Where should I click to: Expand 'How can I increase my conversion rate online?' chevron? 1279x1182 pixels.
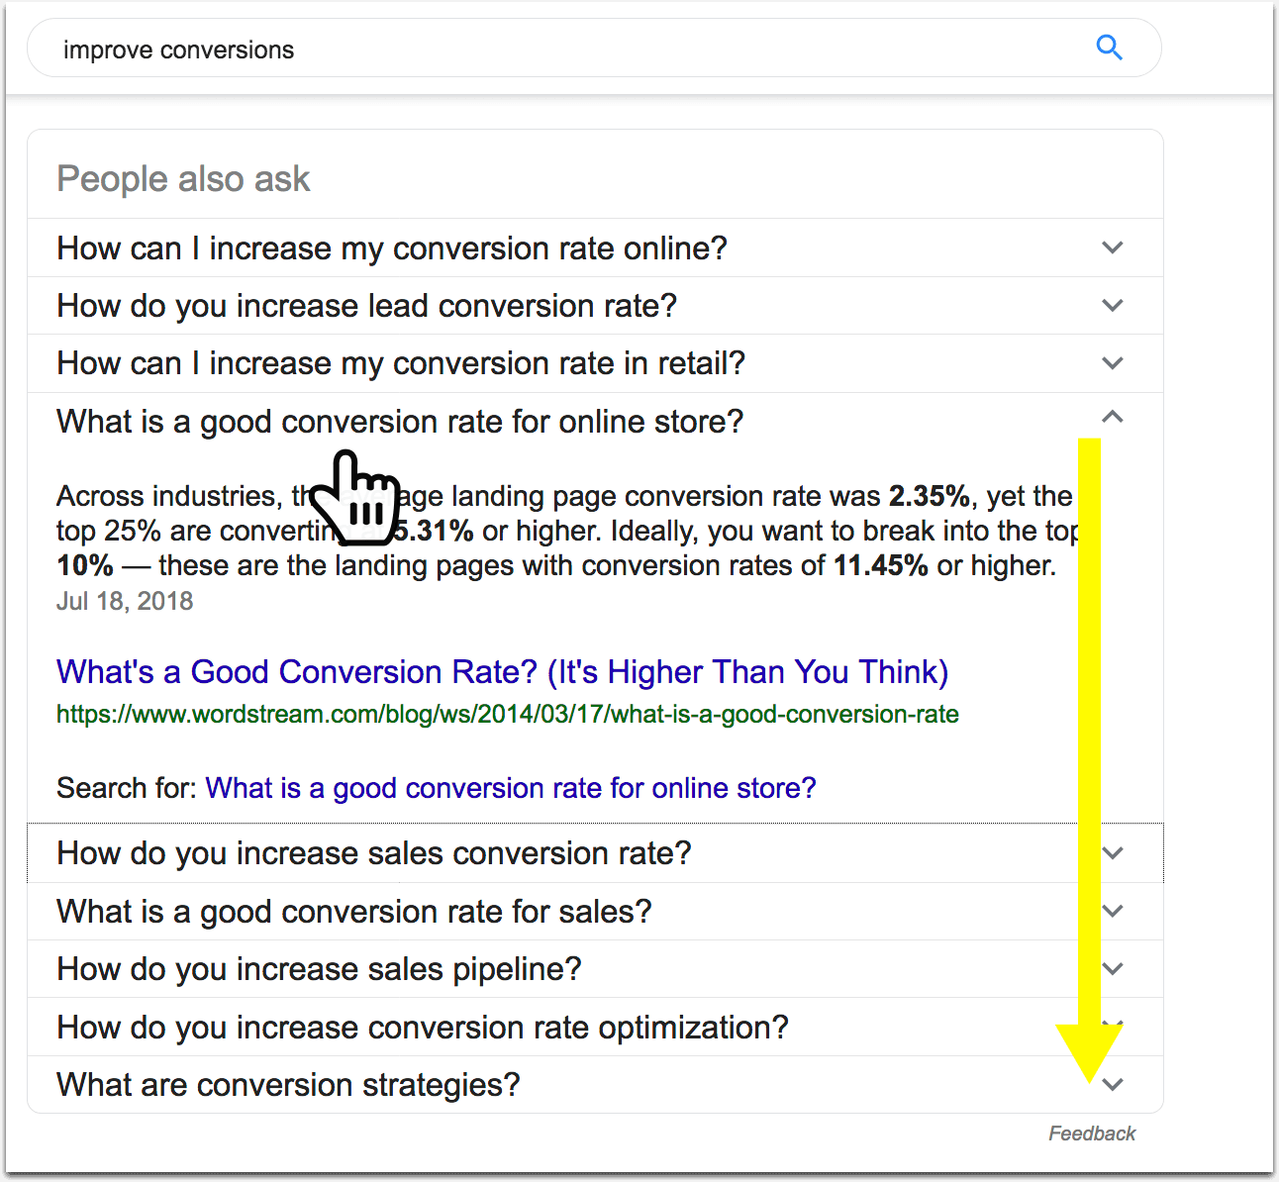pos(1113,247)
